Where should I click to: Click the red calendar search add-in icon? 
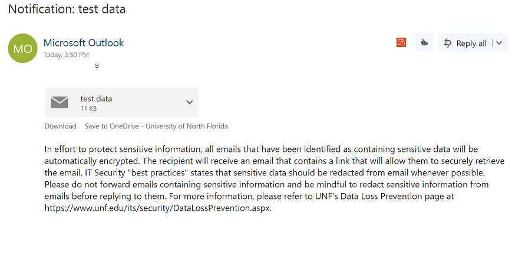401,43
